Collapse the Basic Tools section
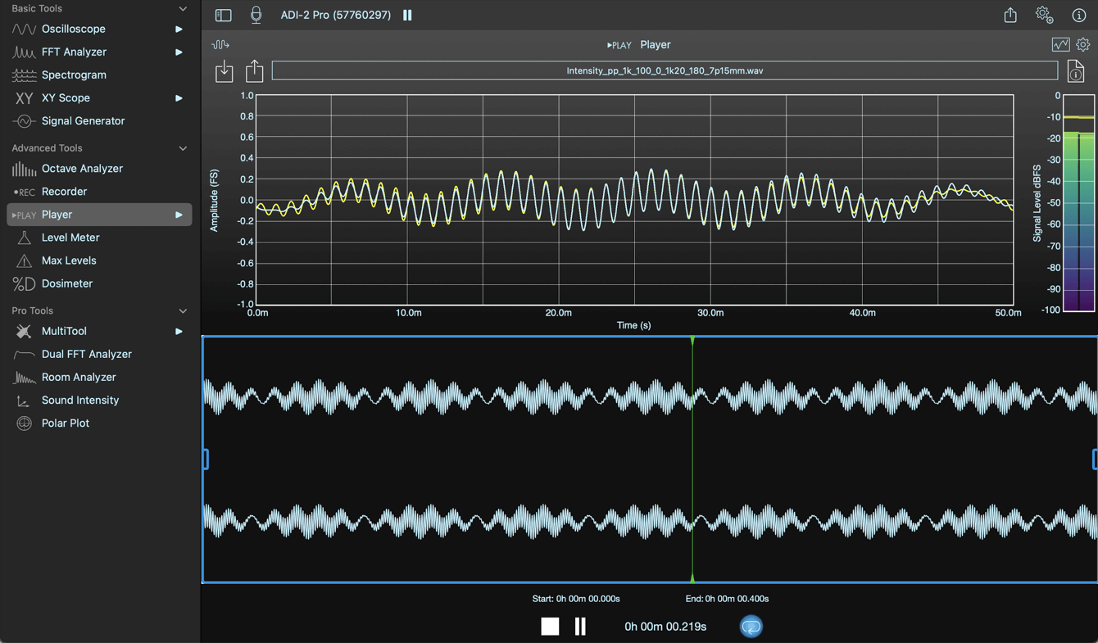 [x=183, y=9]
